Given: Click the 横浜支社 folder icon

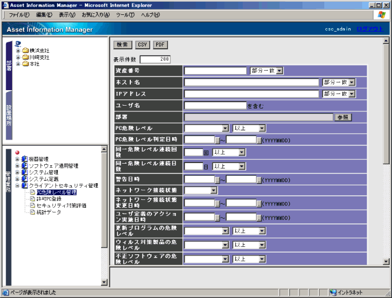Looking at the screenshot, I should (x=25, y=51).
